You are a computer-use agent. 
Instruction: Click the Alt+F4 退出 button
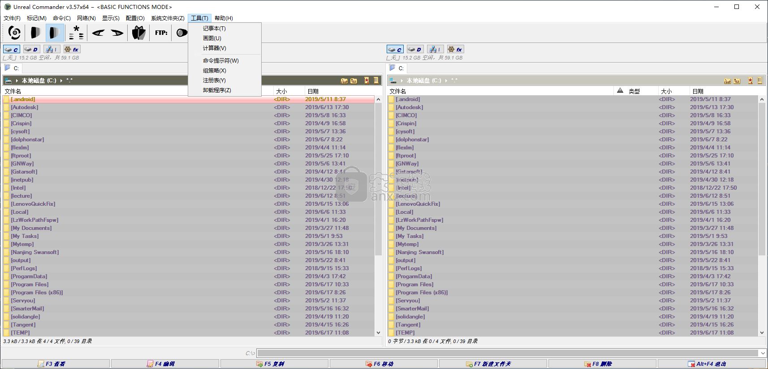pos(712,364)
